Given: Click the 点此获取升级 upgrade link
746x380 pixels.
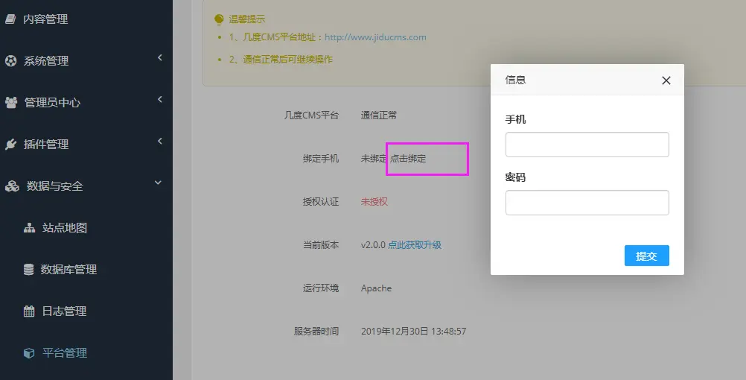Looking at the screenshot, I should click(415, 245).
